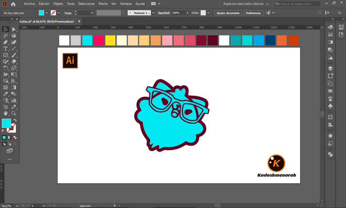Select the Direct Selection tool
This screenshot has width=346, height=208.
click(x=14, y=29)
